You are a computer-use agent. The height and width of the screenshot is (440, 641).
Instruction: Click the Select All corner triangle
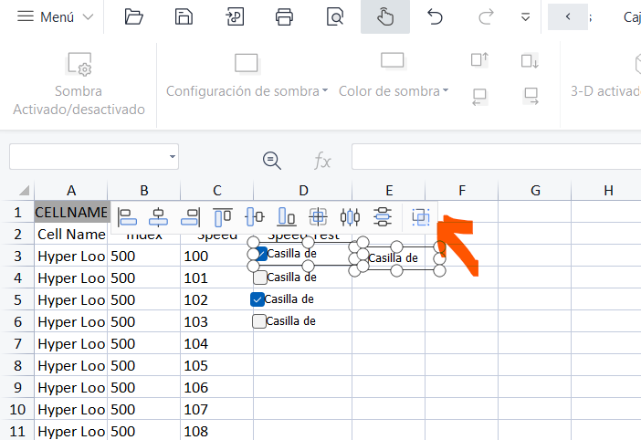(x=24, y=190)
